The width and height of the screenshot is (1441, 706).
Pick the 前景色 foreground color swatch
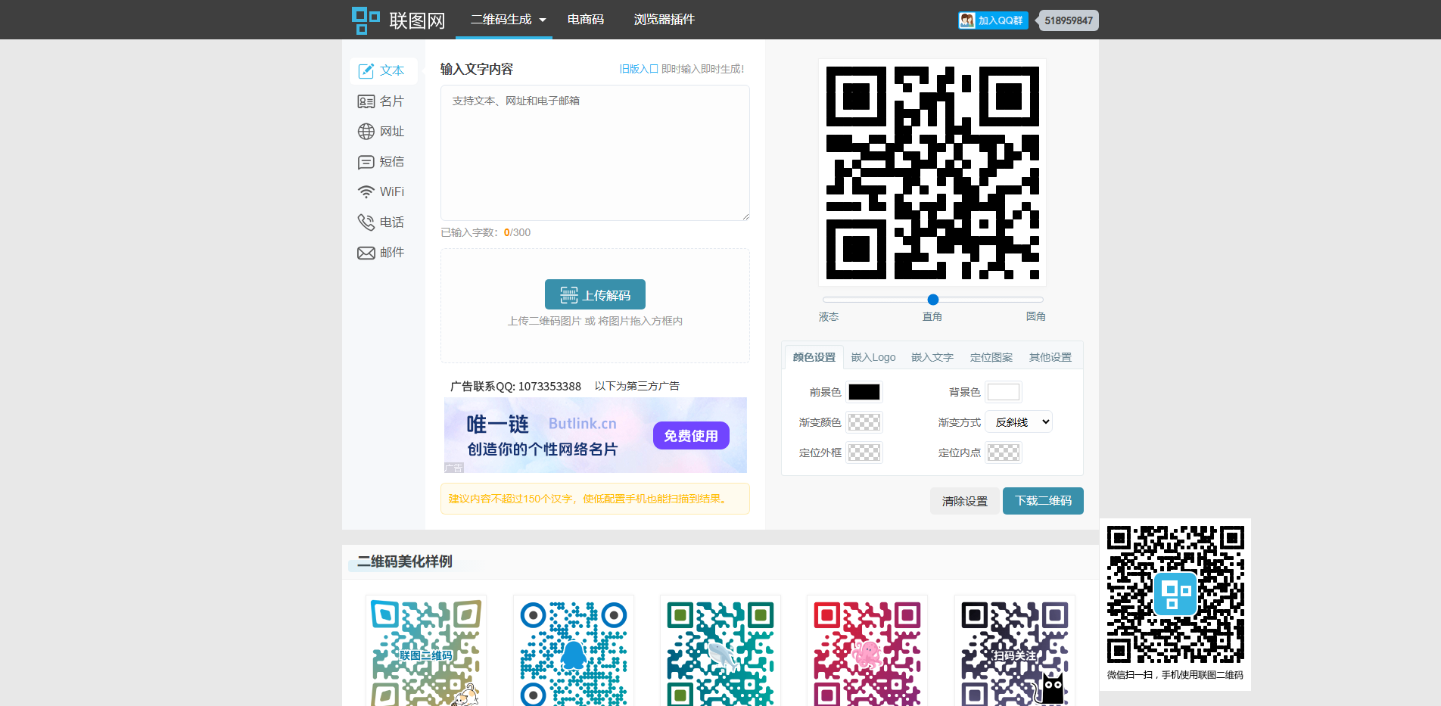click(x=865, y=391)
